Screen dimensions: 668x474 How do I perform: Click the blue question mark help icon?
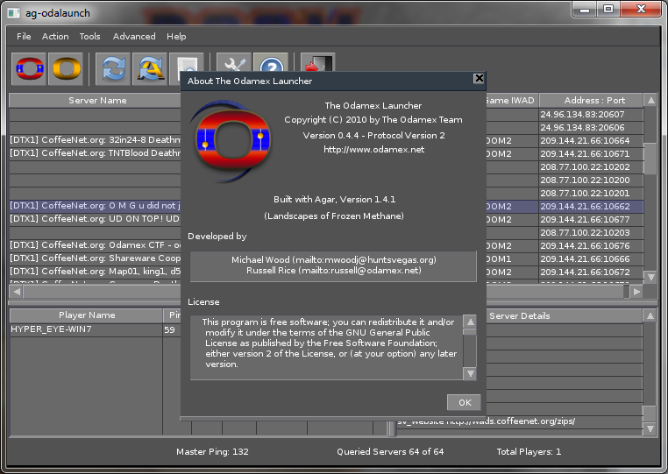[x=271, y=68]
